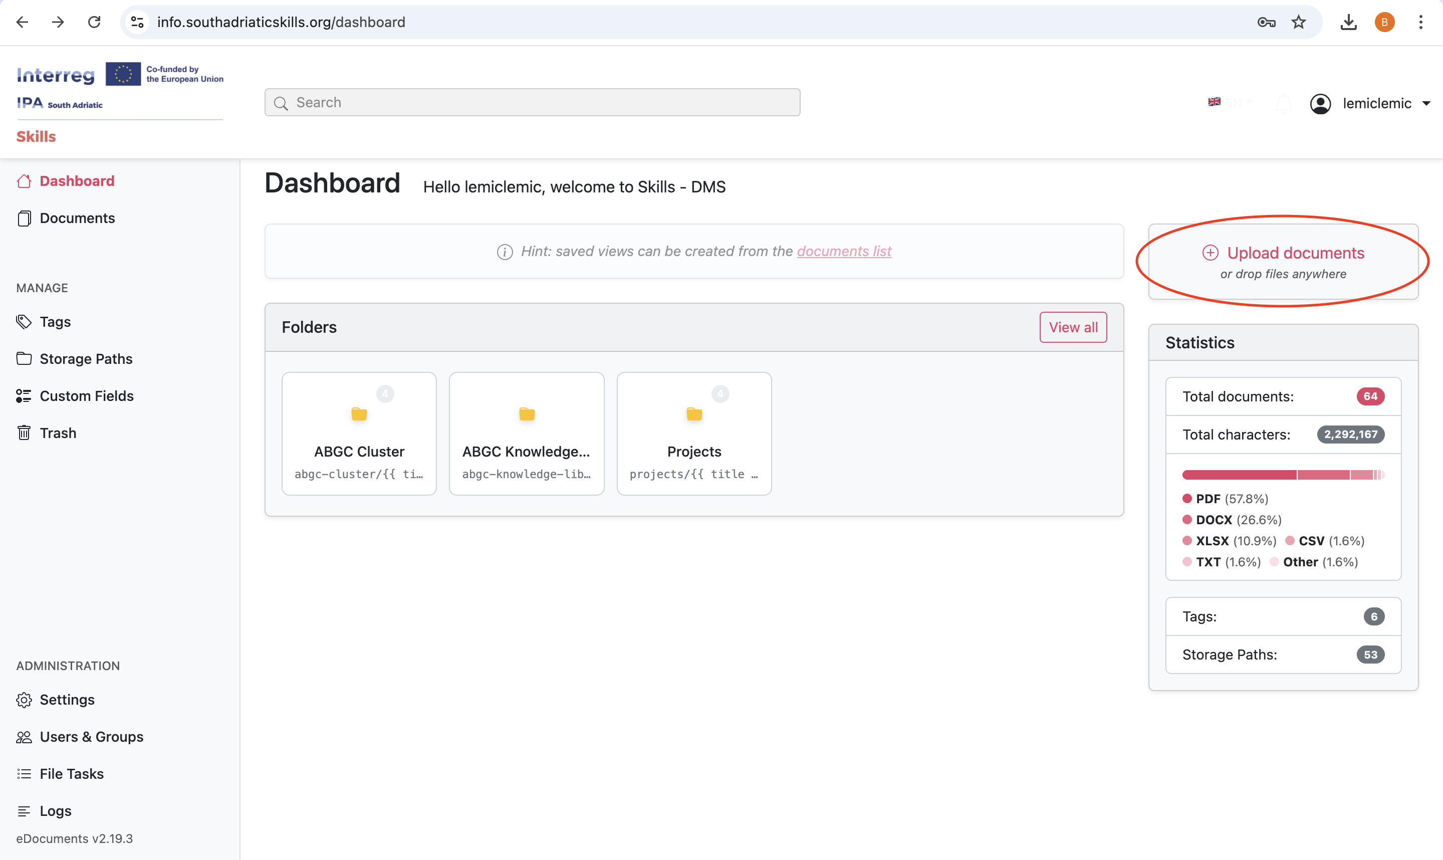Click the search input field
This screenshot has height=860, width=1443.
click(x=532, y=102)
